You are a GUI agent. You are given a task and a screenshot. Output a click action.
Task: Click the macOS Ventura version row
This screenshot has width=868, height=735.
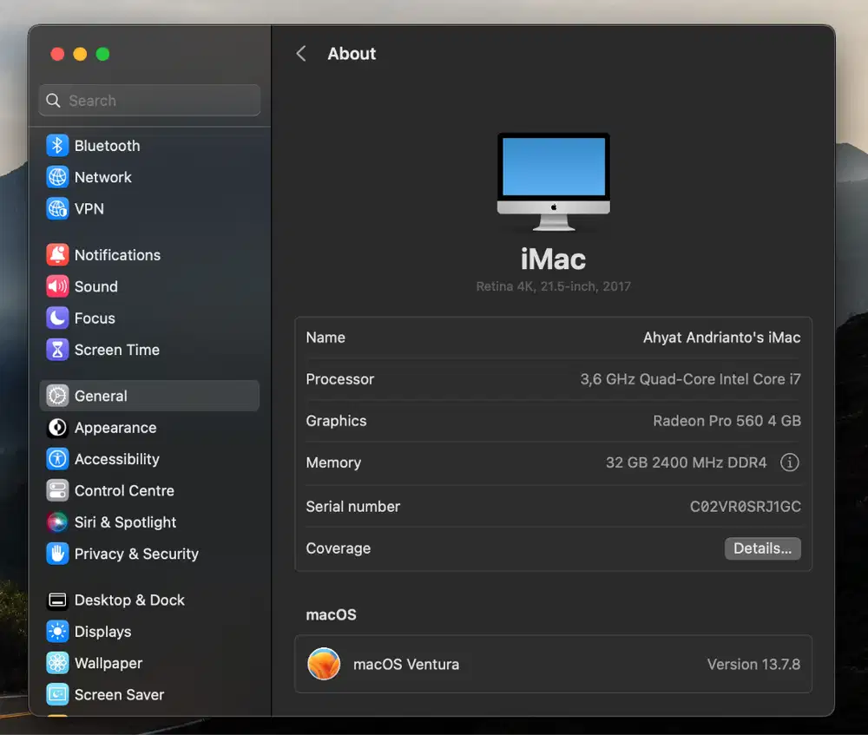coord(553,665)
